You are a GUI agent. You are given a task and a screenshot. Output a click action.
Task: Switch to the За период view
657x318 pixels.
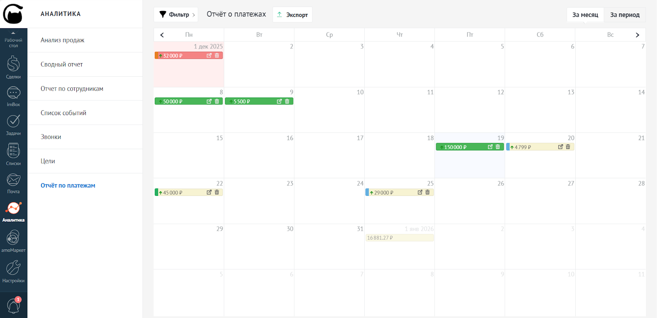click(625, 15)
